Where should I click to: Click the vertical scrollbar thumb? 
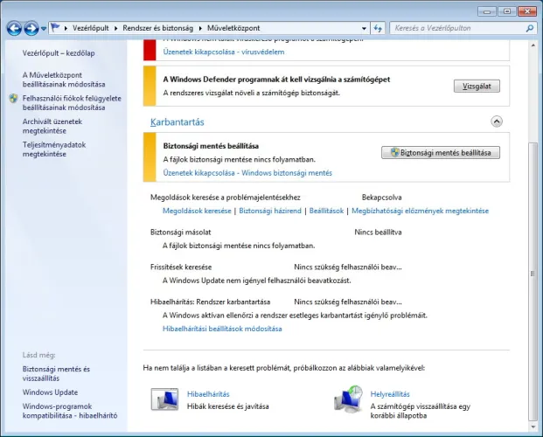pyautogui.click(x=533, y=281)
